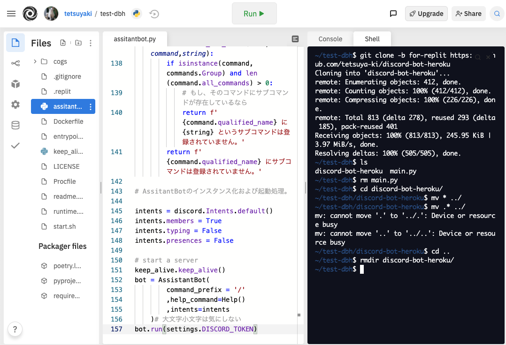Viewport: 506px width, 345px height.
Task: Open search with magnifier icon
Action: 497,14
